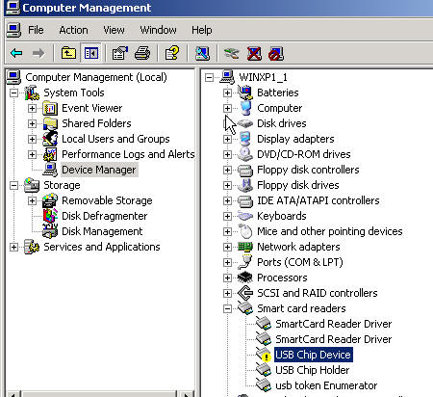The height and width of the screenshot is (397, 433).
Task: Click the left pane scroll-right arrow
Action: (x=186, y=394)
